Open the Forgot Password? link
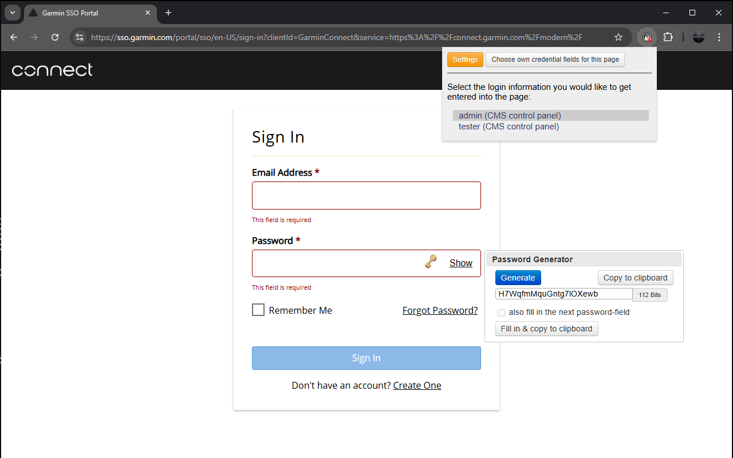The image size is (733, 458). point(440,310)
